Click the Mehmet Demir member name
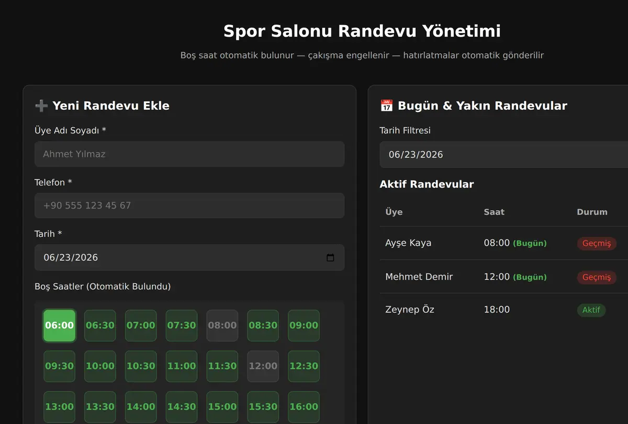 [419, 277]
